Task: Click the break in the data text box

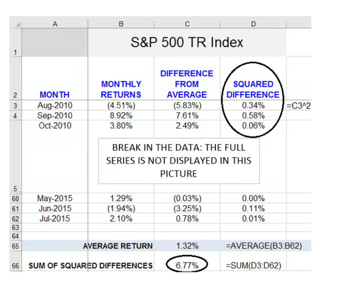Action: tap(178, 161)
